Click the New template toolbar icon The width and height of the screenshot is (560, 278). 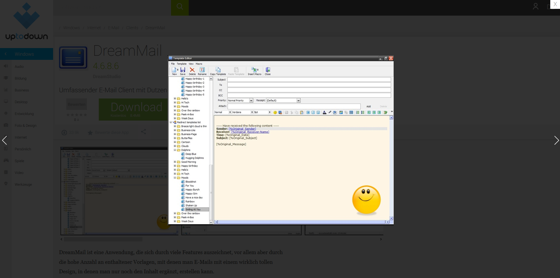(174, 70)
